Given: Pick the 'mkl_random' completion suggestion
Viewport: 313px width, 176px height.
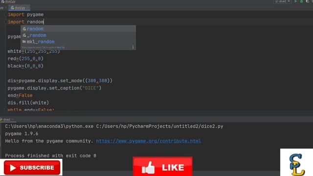Looking at the screenshot, I should [78, 42].
